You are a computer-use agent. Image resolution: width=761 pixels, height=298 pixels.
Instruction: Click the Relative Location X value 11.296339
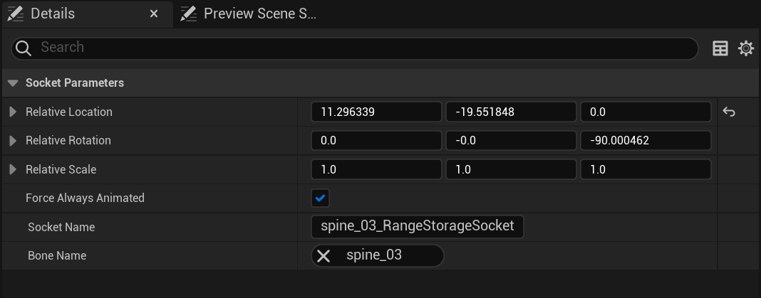(x=376, y=112)
